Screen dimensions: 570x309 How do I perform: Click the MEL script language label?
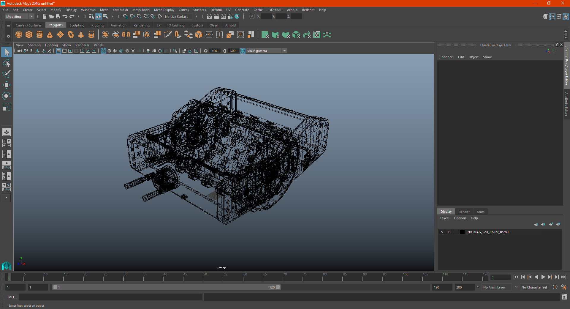click(x=11, y=297)
